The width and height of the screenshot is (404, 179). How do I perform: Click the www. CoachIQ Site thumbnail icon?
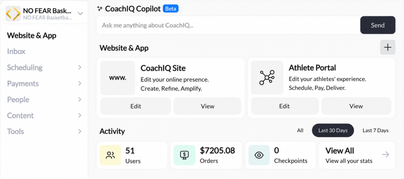(118, 78)
